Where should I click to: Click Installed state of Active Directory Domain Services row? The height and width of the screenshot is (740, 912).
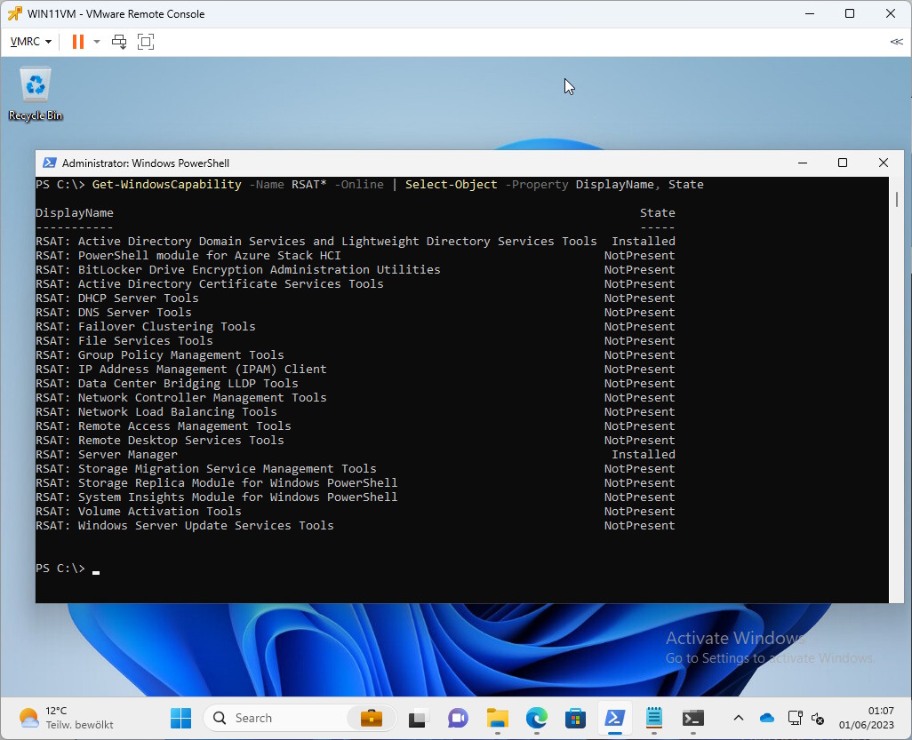(x=644, y=242)
